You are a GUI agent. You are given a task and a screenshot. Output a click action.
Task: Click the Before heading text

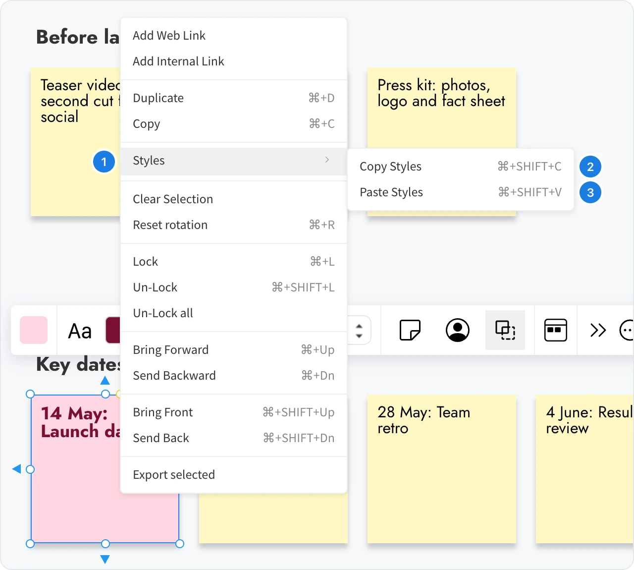pyautogui.click(x=78, y=37)
